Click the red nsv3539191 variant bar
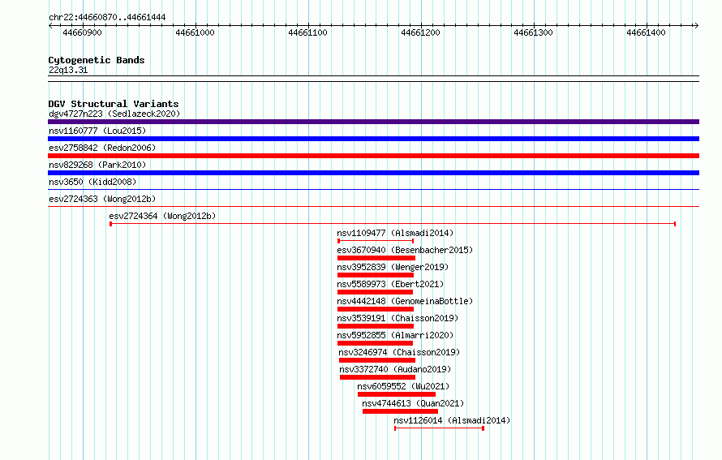Viewport: 722px width, 460px height. click(x=376, y=326)
